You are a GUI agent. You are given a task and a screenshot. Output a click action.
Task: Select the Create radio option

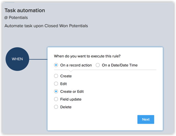click(56, 76)
